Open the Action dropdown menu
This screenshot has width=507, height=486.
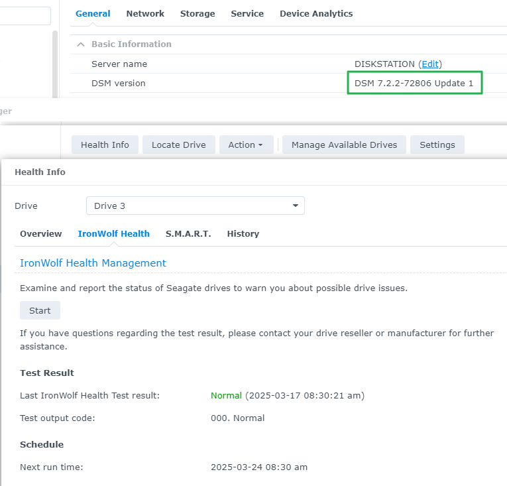pos(246,145)
